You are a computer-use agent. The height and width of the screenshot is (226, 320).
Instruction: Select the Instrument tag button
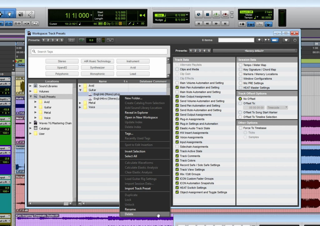pyautogui.click(x=133, y=61)
